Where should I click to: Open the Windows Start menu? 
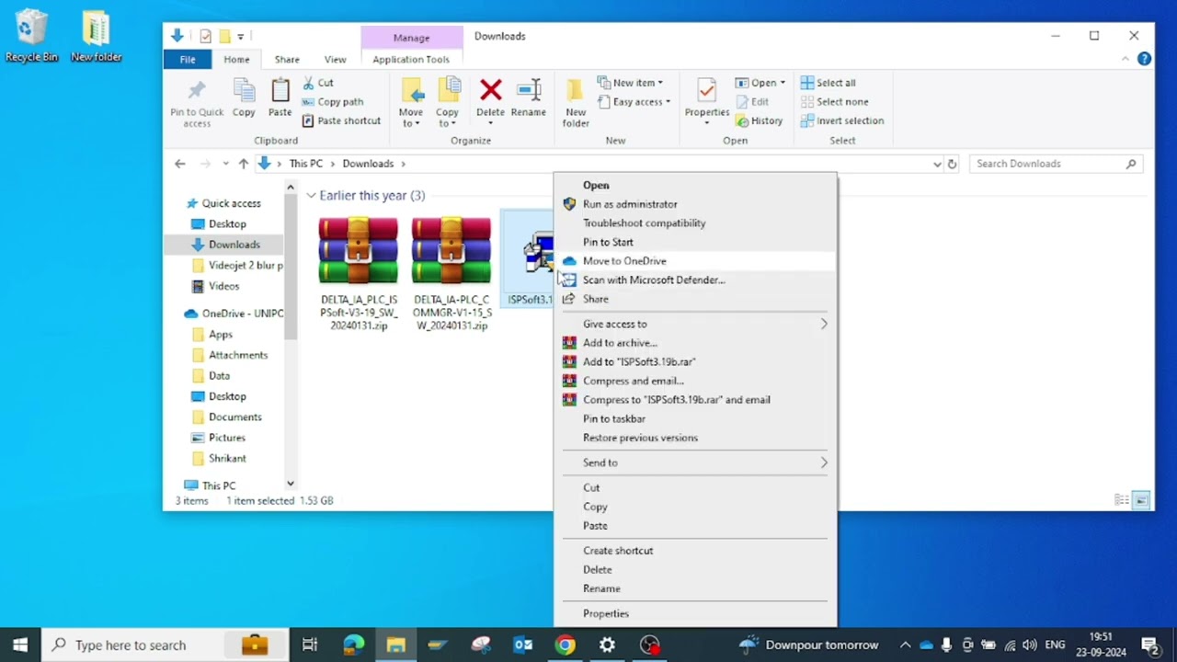coord(20,645)
